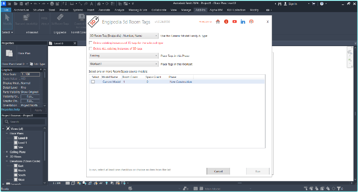Image resolution: width=358 pixels, height=192 pixels.
Task: Select the Site floor plan in browser
Action: [x=21, y=147]
